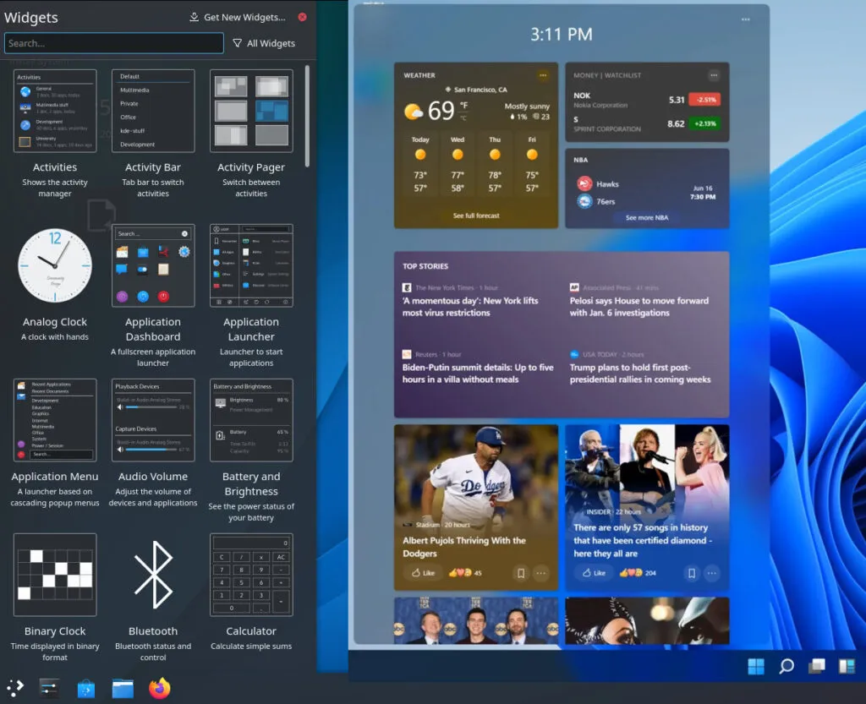Close the Widgets panel

click(302, 17)
